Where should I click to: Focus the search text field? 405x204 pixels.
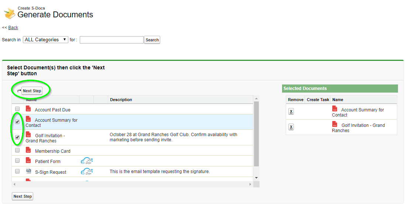111,40
